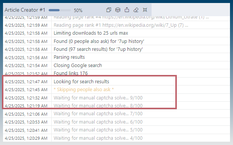Image resolution: width=233 pixels, height=145 pixels.
Task: Click the collapse panel arrows icon
Action: 145,10
